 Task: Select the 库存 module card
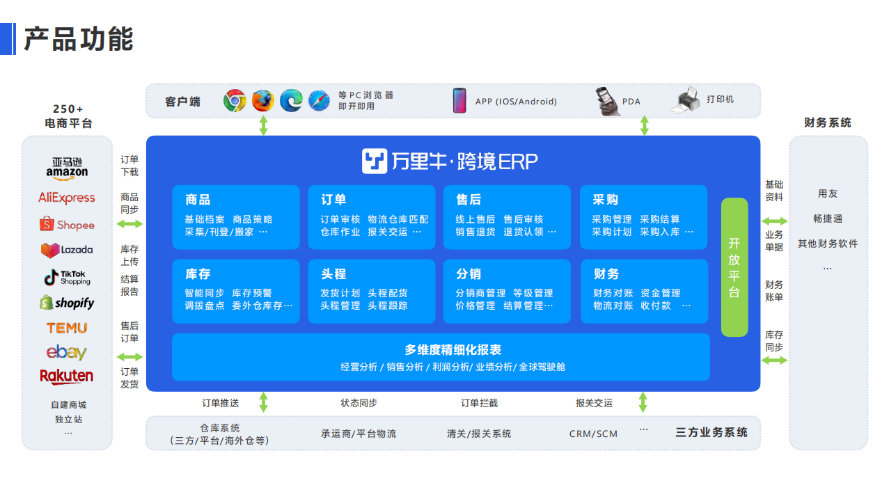pyautogui.click(x=236, y=291)
